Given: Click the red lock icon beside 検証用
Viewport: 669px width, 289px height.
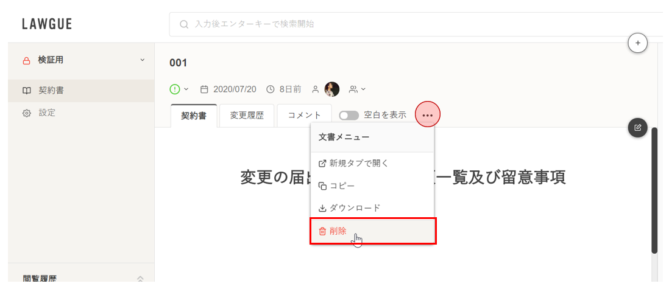Looking at the screenshot, I should [x=26, y=60].
